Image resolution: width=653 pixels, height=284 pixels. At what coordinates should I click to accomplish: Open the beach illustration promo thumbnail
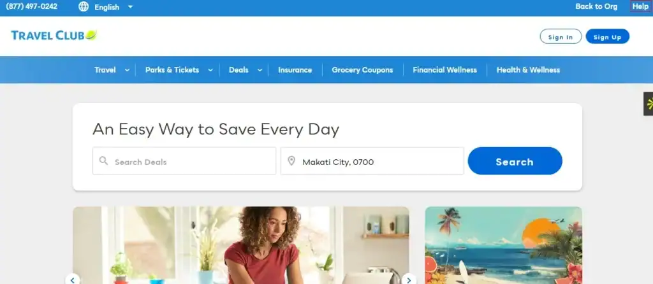504,245
